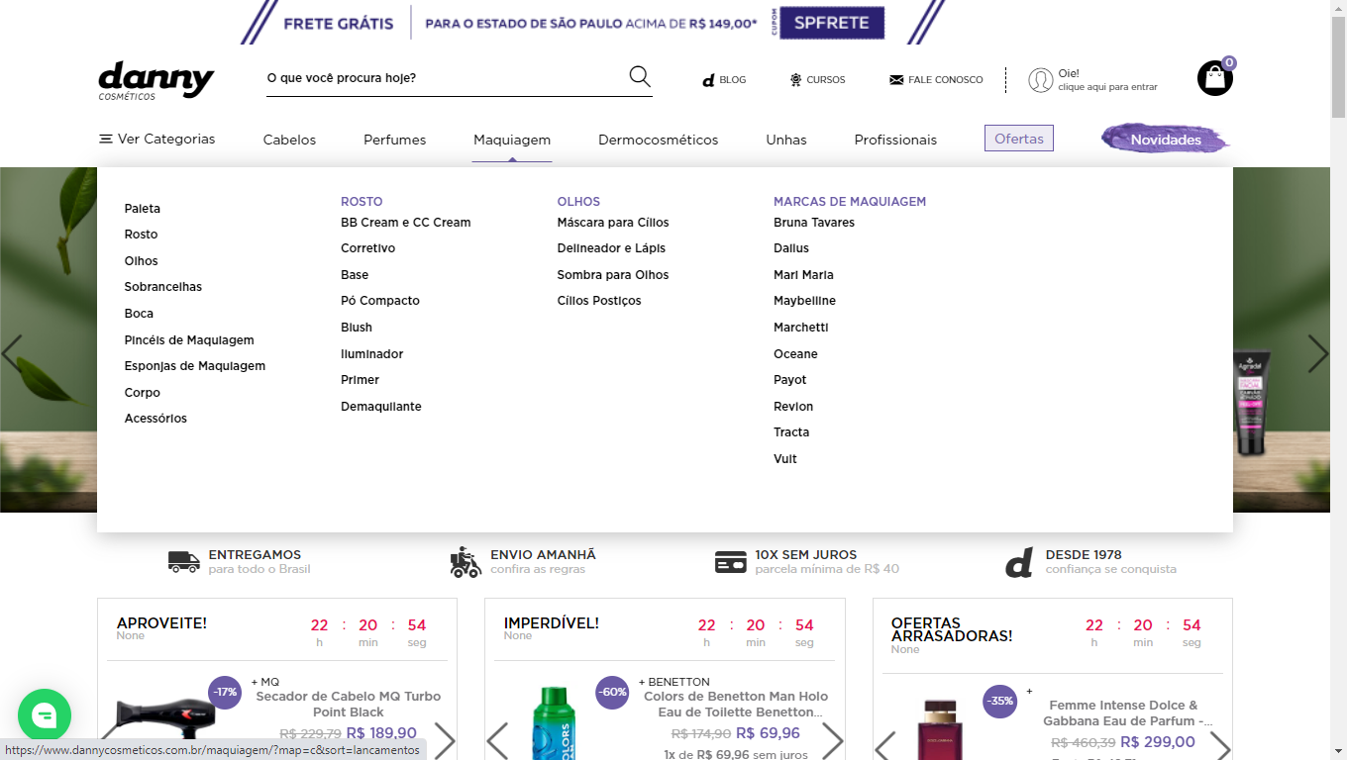Next product in Aproveite carousel
1347x760 pixels.
(445, 740)
